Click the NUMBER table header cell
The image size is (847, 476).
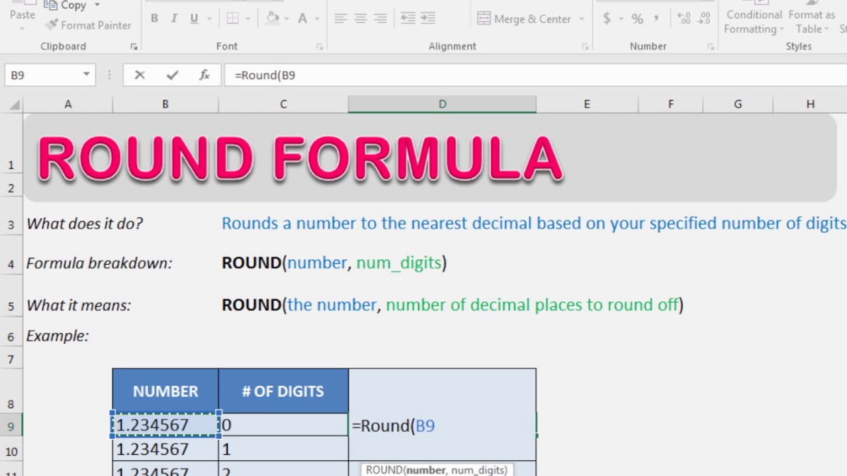(165, 391)
